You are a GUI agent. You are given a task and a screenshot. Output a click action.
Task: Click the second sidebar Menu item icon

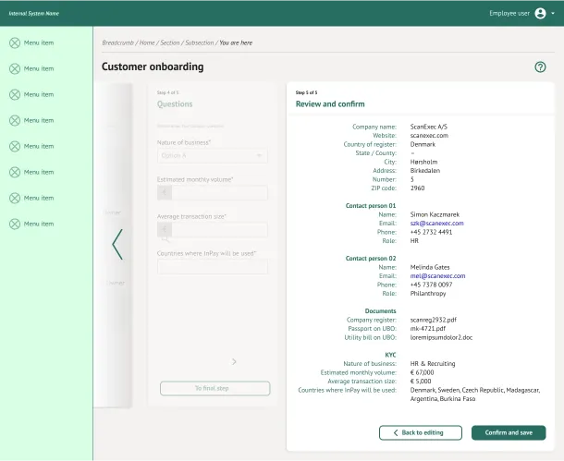14,68
